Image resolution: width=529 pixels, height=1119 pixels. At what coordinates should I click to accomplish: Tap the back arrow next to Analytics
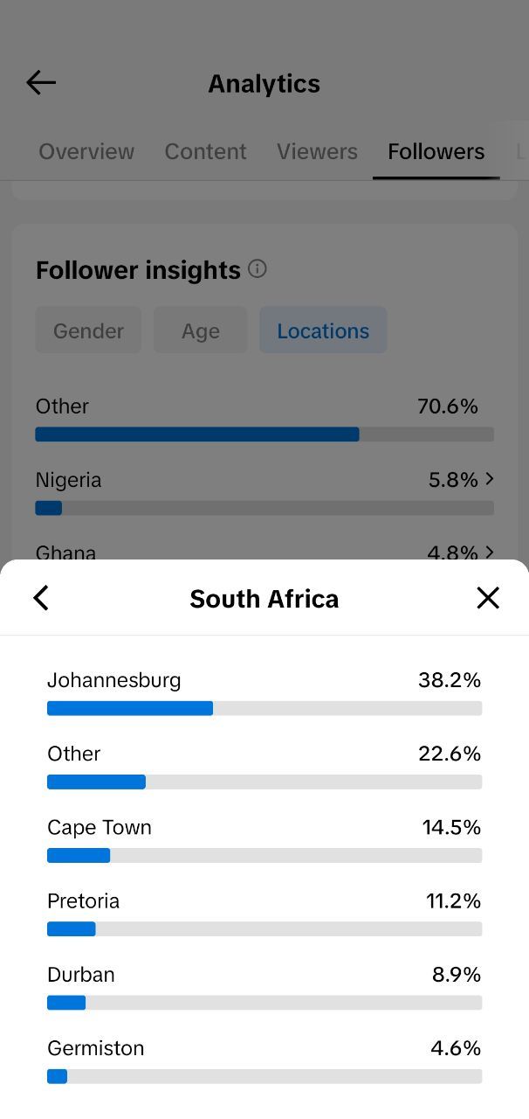pos(41,83)
